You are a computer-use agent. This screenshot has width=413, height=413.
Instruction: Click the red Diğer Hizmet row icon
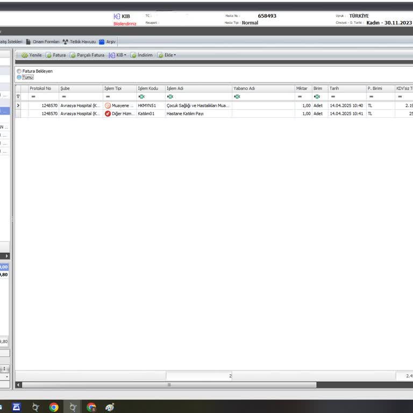tap(108, 114)
